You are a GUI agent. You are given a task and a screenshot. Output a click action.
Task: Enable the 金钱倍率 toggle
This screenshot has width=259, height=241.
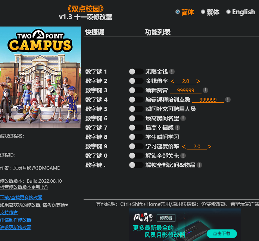pyautogui.click(x=136, y=81)
